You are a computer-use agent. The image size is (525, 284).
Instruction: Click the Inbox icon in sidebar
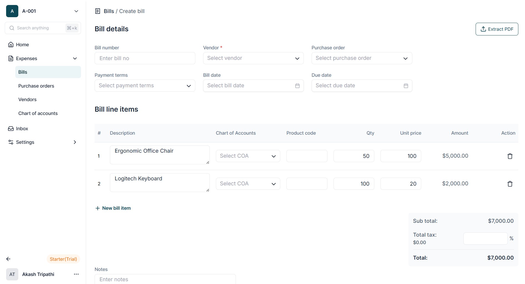tap(11, 129)
